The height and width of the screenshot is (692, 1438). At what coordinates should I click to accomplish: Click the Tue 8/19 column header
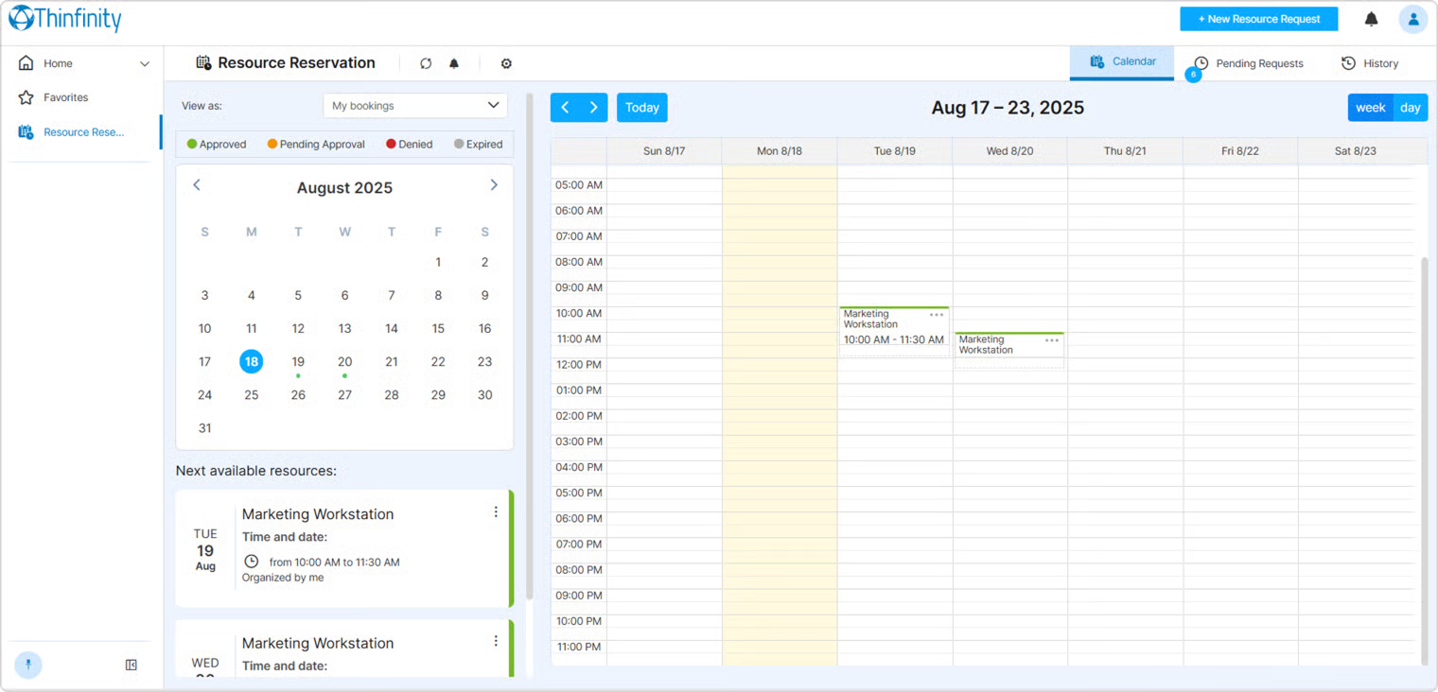pyautogui.click(x=894, y=151)
